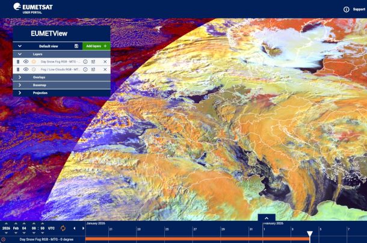Click the orange refresh-to-latest icon
This screenshot has height=243, width=367.
coord(63,228)
